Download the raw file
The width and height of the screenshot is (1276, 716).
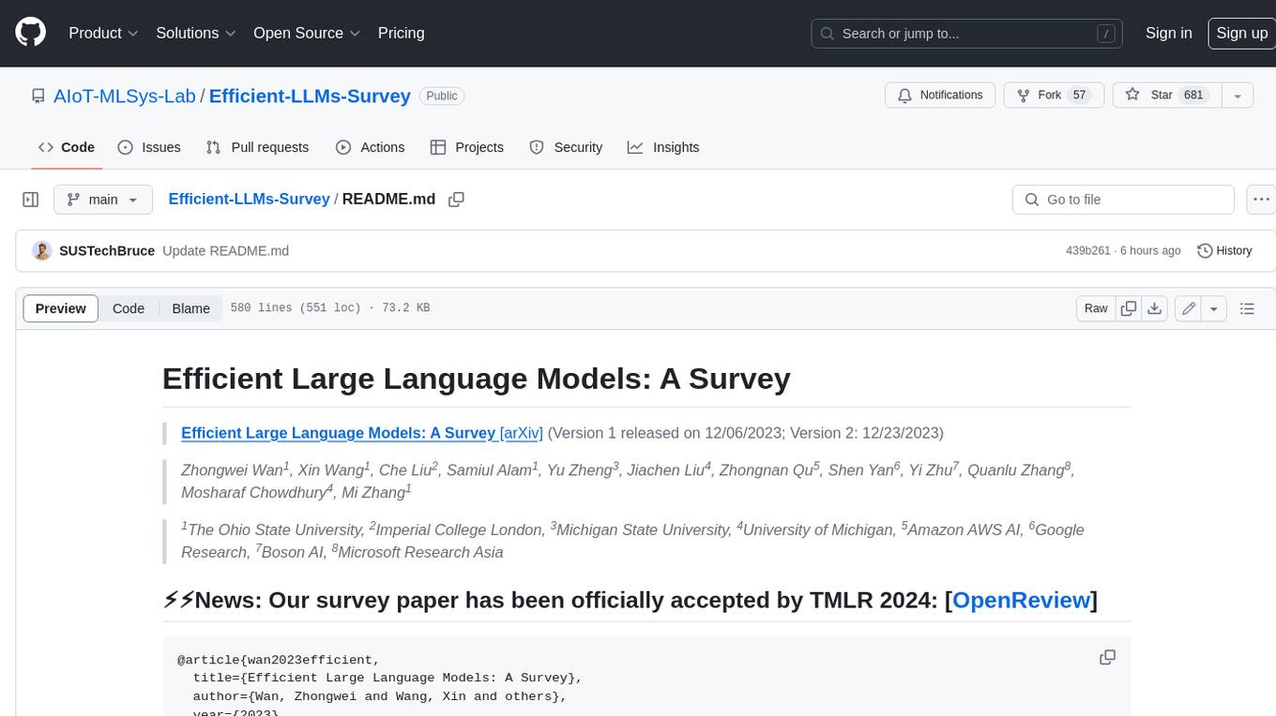click(1155, 308)
